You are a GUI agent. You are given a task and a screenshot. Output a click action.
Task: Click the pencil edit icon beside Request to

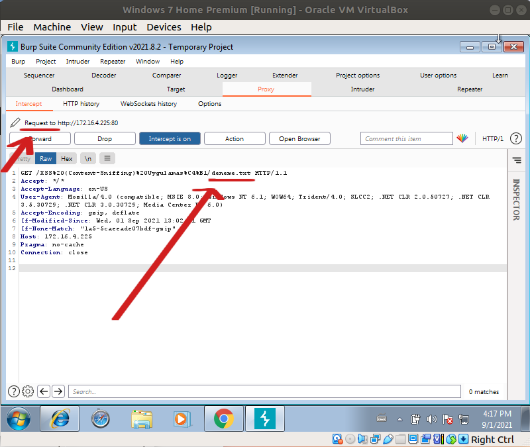(x=15, y=123)
